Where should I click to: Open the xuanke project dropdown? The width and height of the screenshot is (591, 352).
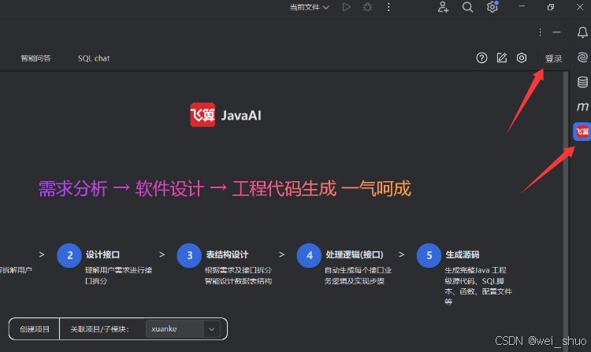[183, 329]
